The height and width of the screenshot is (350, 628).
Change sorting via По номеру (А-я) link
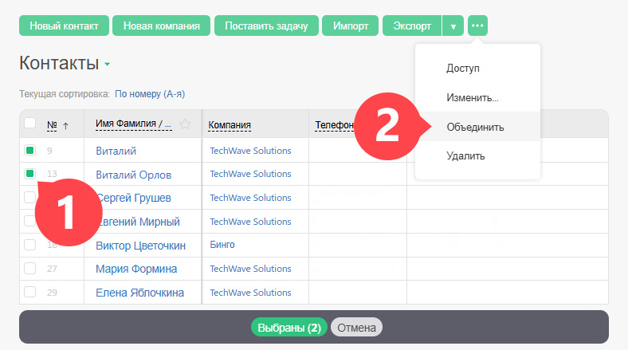point(150,94)
